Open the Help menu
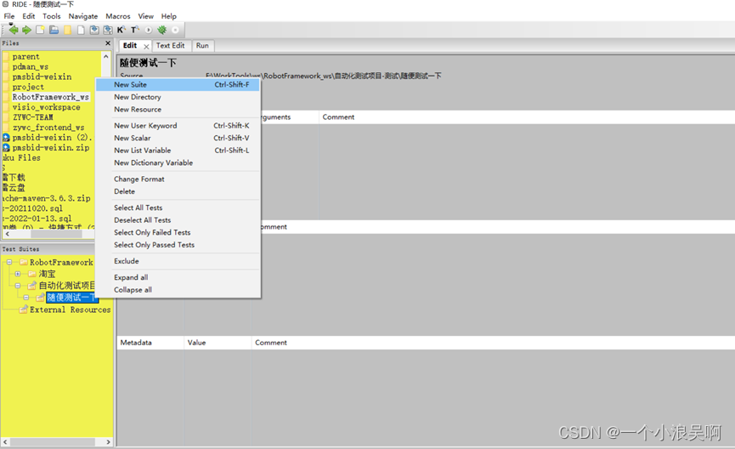 (x=169, y=16)
